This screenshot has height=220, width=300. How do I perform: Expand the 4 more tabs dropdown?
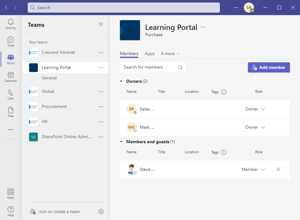point(170,54)
